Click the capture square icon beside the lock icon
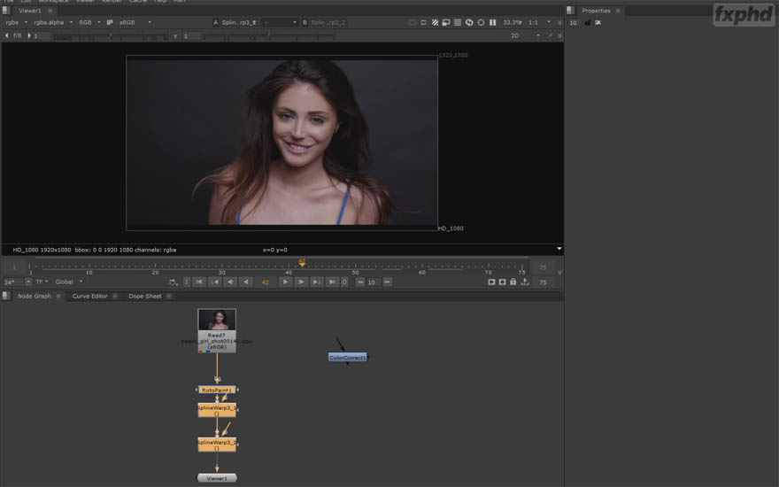This screenshot has width=779, height=487. click(502, 282)
